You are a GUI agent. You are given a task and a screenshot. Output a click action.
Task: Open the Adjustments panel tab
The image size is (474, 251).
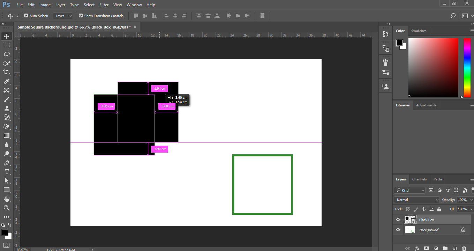coord(426,105)
